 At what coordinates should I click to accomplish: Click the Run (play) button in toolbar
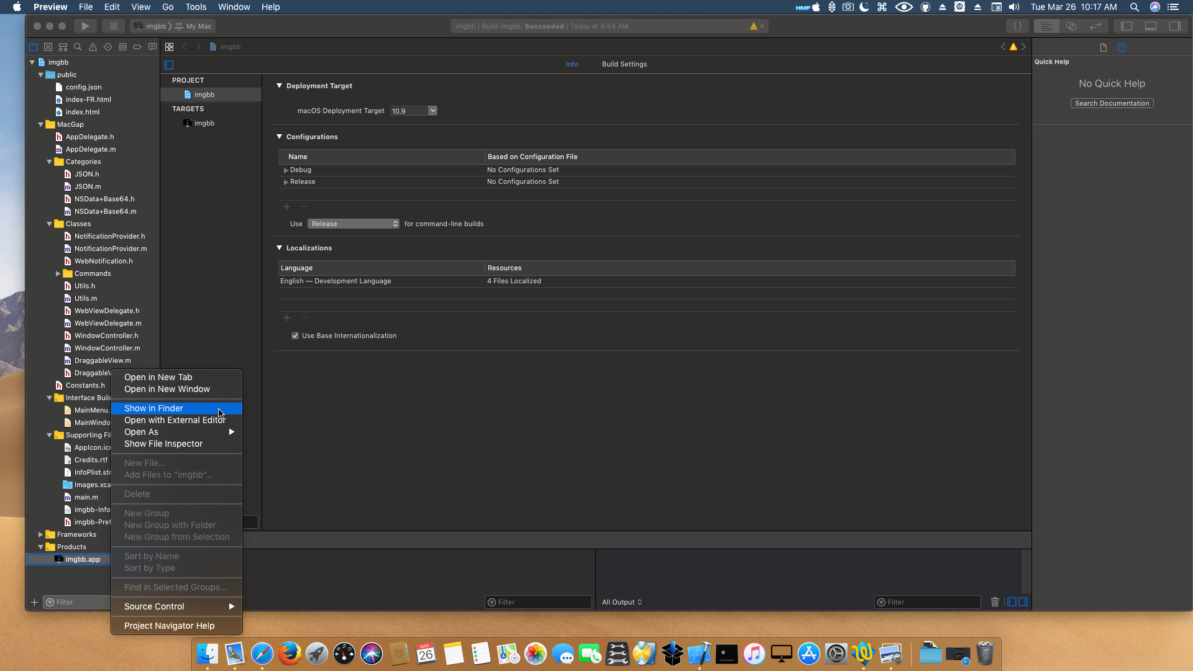85,26
